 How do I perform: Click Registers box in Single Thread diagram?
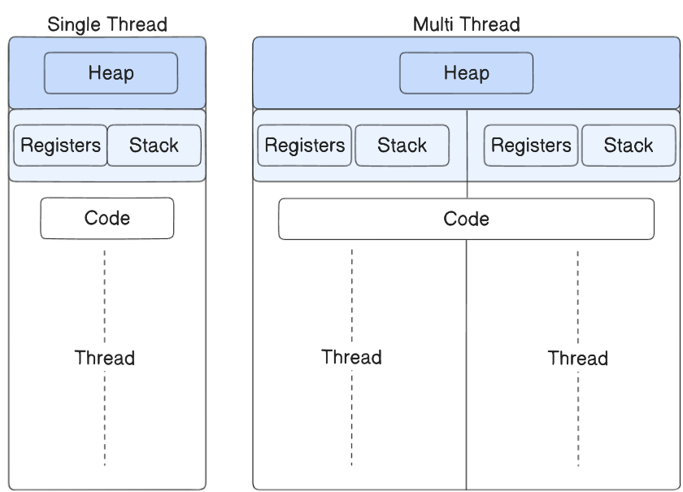point(60,146)
